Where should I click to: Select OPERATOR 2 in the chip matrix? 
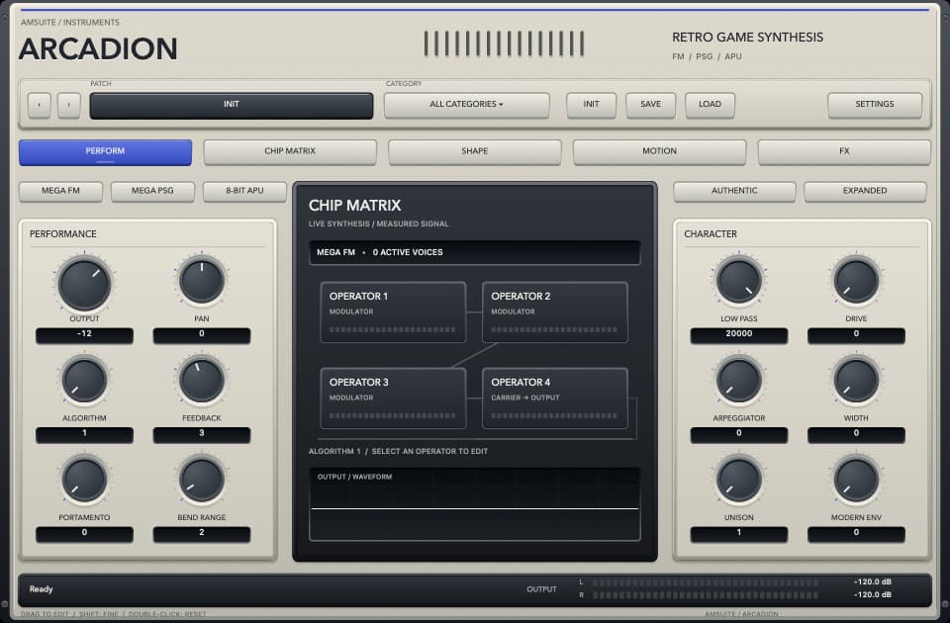[x=555, y=312]
